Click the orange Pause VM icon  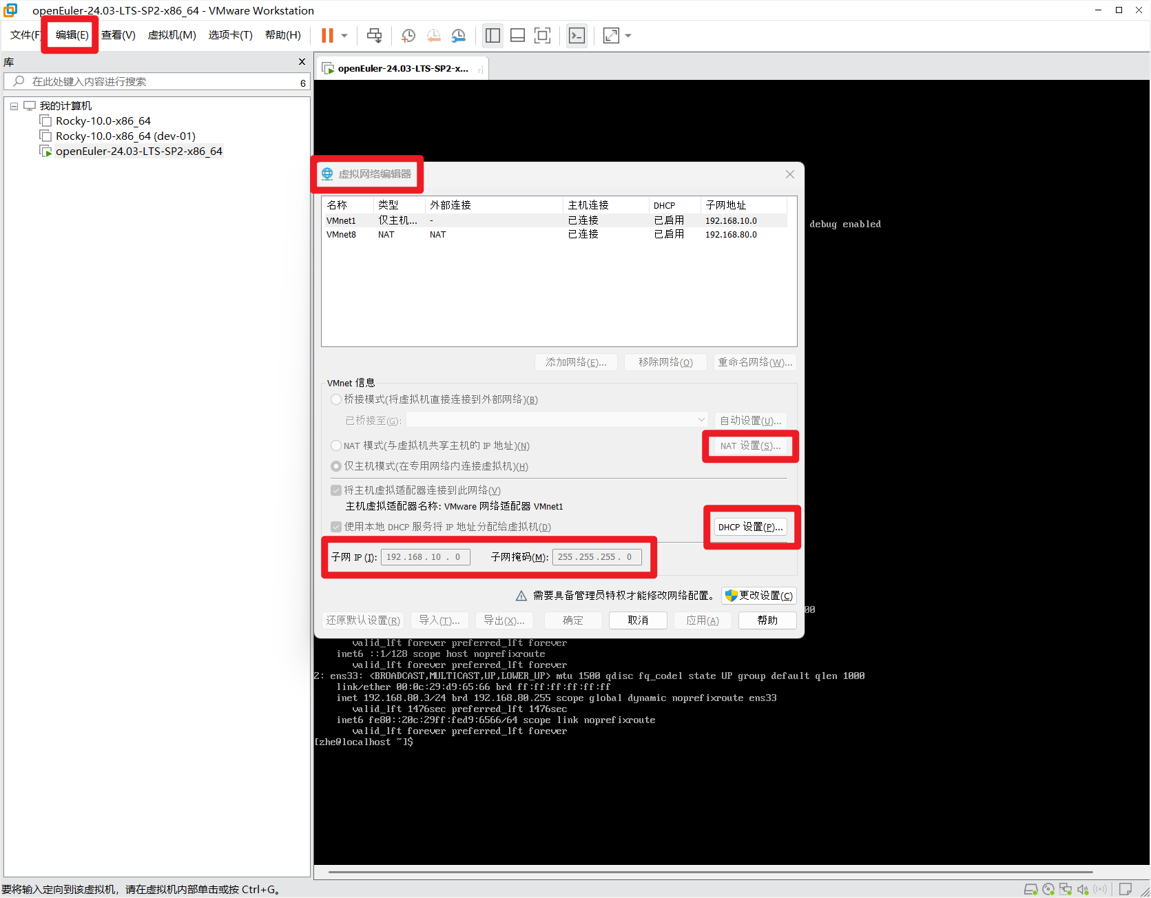pyautogui.click(x=327, y=36)
